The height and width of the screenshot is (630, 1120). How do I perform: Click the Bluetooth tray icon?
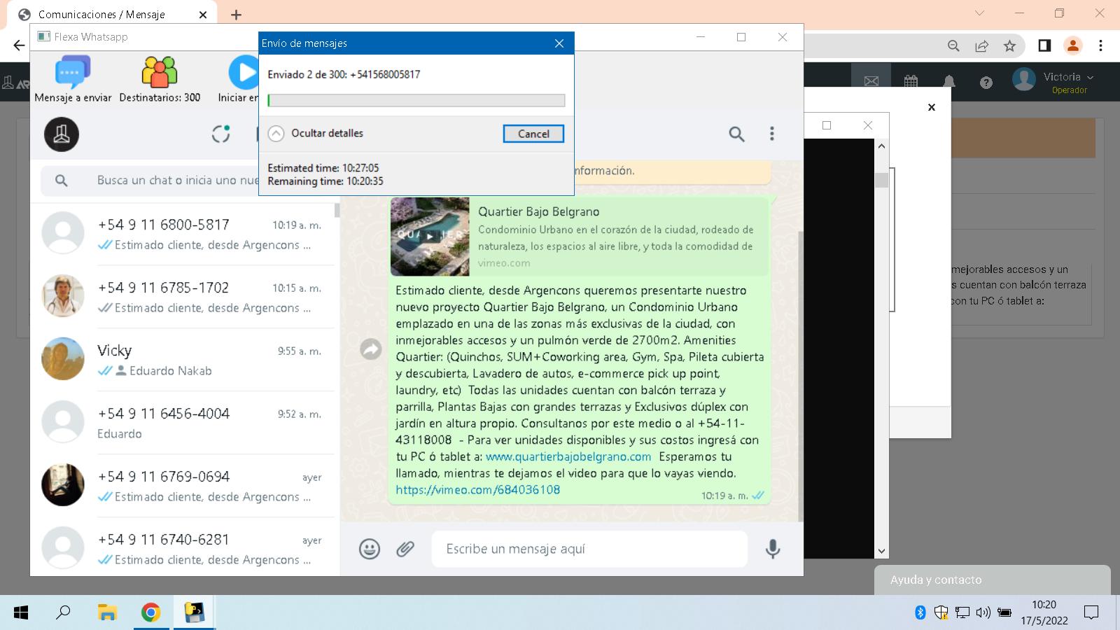click(920, 612)
